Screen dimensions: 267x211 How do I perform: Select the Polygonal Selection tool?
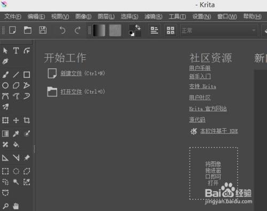point(27,171)
